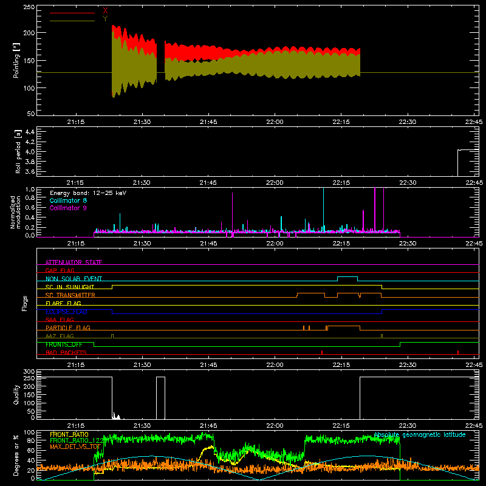The image size is (486, 486).
Task: Click the ATTENUATOR_STATE flag label
Action: click(x=74, y=262)
